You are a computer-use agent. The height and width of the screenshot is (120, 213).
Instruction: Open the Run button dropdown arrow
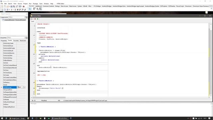pyautogui.click(x=13, y=10)
